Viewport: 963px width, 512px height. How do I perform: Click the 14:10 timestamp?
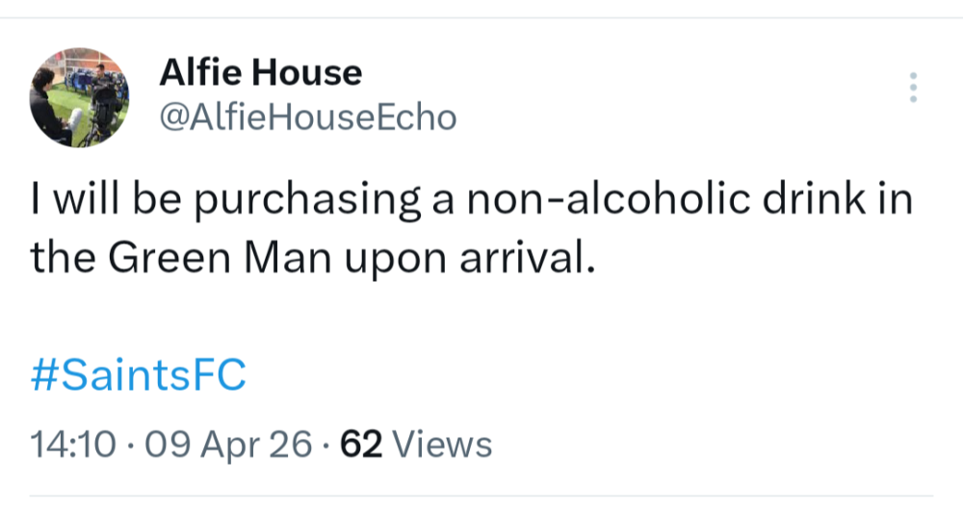(73, 444)
